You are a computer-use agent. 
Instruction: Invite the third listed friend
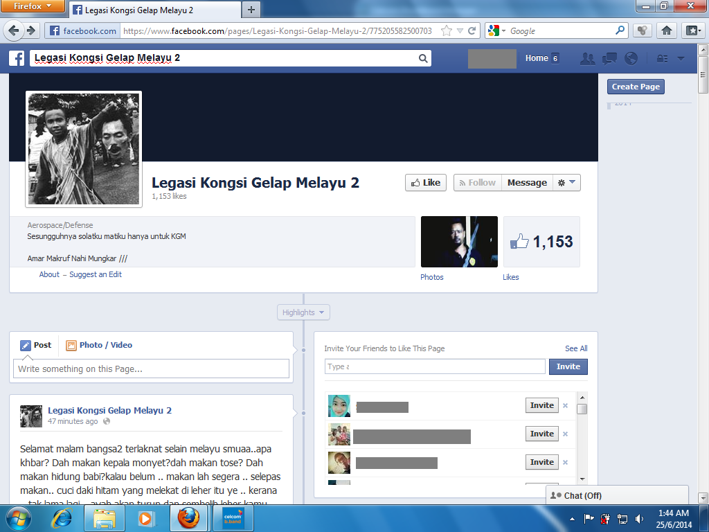pos(541,462)
